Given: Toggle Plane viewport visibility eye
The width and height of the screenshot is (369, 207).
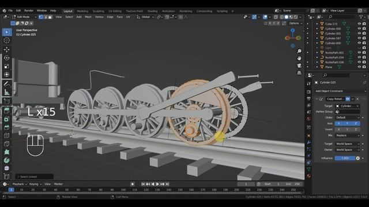Looking at the screenshot, I should click(x=359, y=67).
